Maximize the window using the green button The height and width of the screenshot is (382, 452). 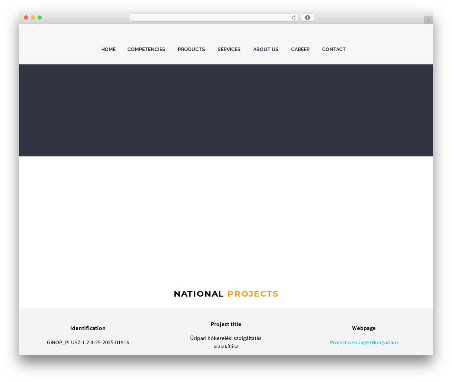coord(40,18)
